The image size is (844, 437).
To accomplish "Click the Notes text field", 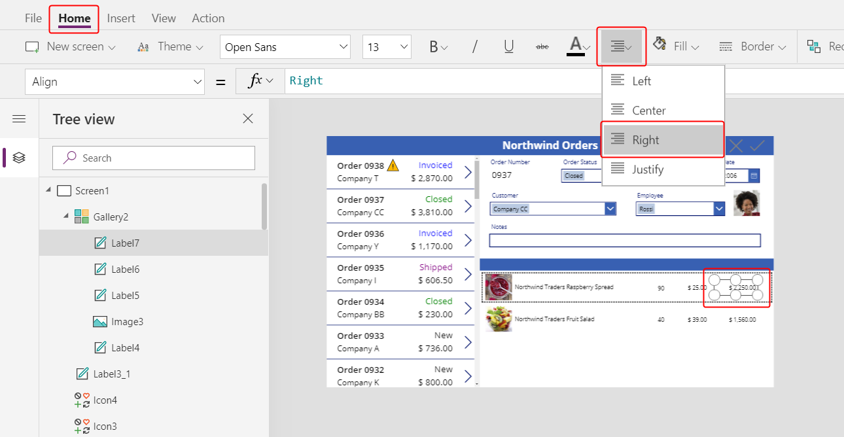I will (625, 240).
